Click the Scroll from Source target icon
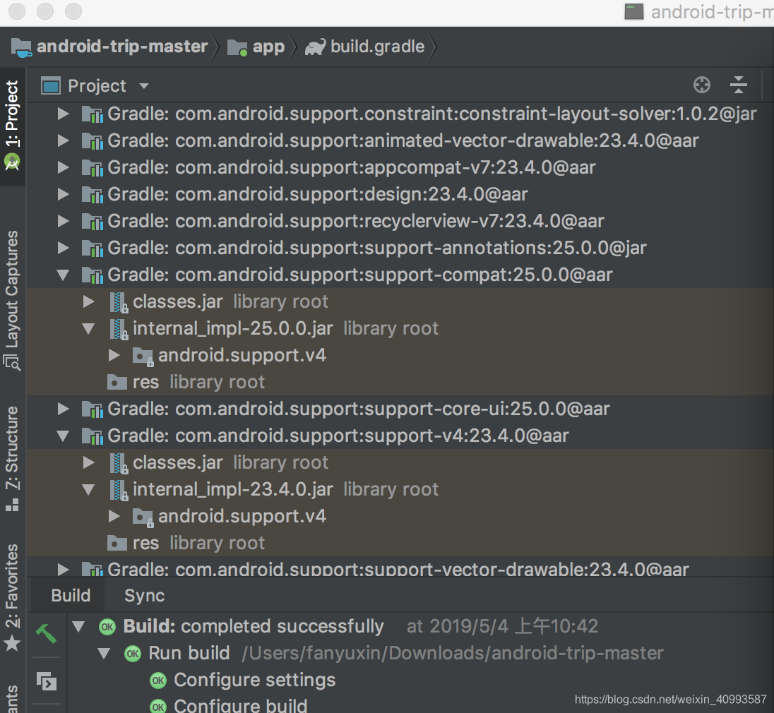Image resolution: width=774 pixels, height=713 pixels. pos(701,85)
